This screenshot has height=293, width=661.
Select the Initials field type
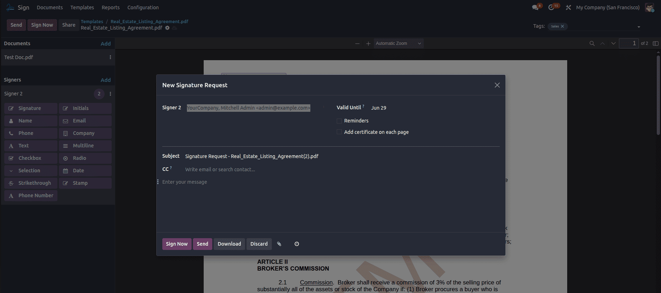[x=85, y=108]
